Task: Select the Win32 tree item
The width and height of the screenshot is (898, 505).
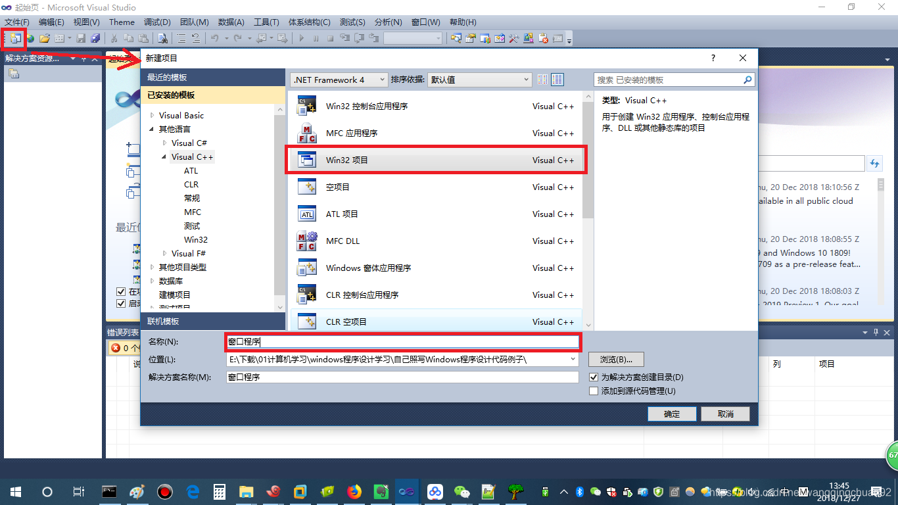Action: pos(196,239)
